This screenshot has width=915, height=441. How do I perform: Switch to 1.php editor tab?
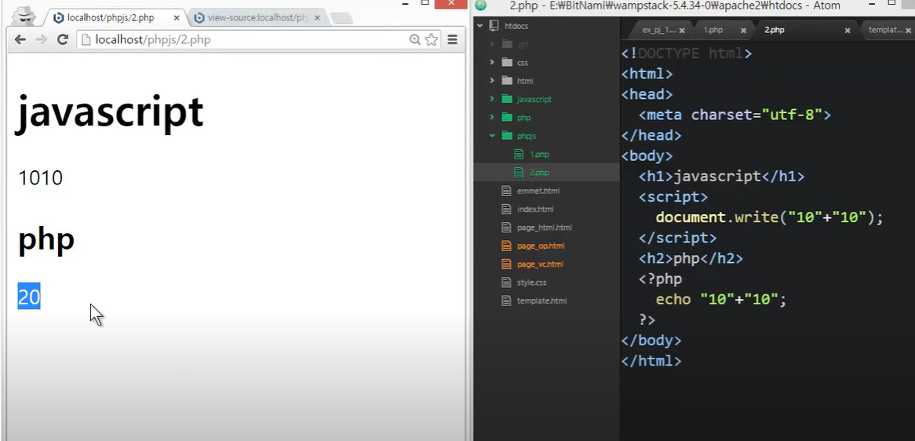pos(713,30)
